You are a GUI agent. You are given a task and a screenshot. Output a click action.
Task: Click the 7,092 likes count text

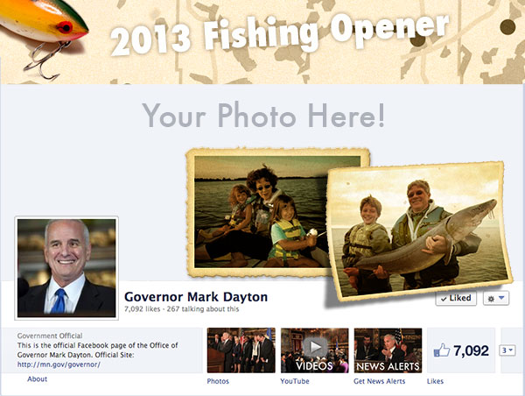click(x=471, y=350)
